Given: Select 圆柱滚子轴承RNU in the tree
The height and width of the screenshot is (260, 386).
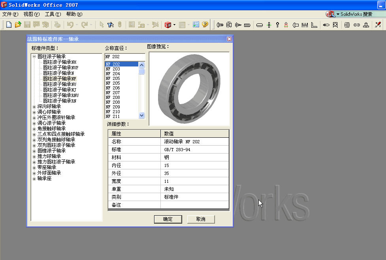Looking at the screenshot, I should [61, 95].
